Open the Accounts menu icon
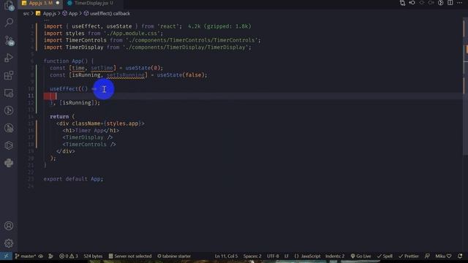The width and height of the screenshot is (468, 263). pos(9,226)
